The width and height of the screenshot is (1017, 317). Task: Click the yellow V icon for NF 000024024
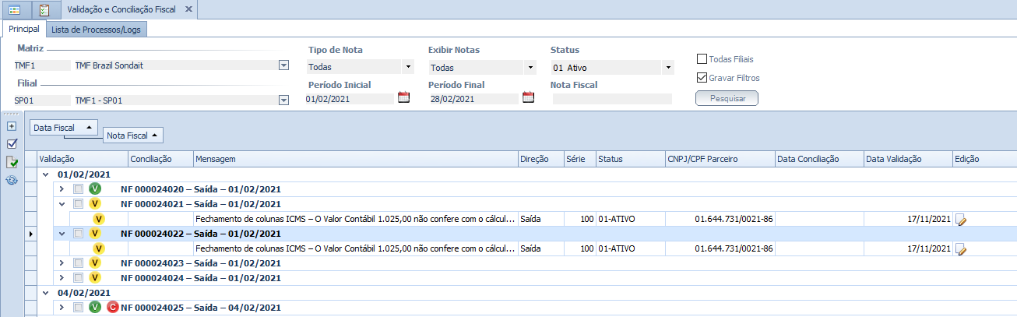coord(95,278)
